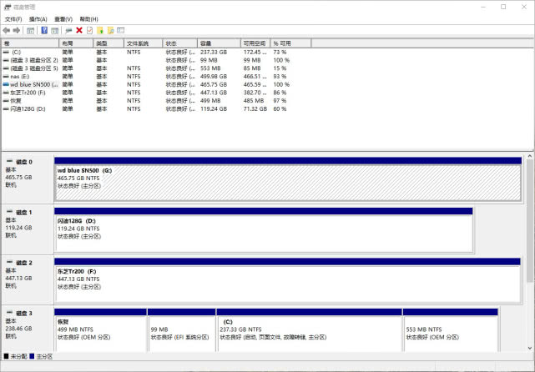Sort by the 布局 column header
Screen dimensions: 535x372
[x=76, y=43]
